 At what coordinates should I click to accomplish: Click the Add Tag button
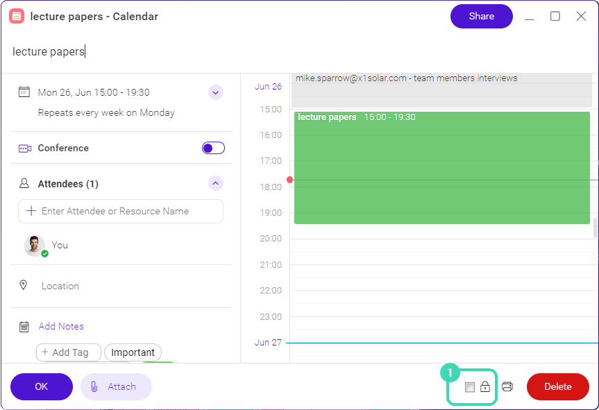pyautogui.click(x=69, y=352)
